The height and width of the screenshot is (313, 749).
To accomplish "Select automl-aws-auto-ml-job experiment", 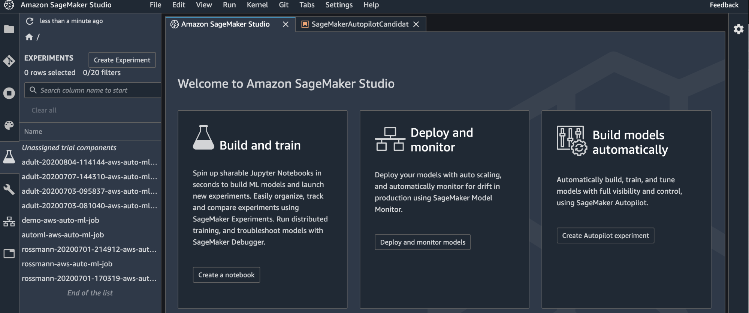I will tap(90, 235).
